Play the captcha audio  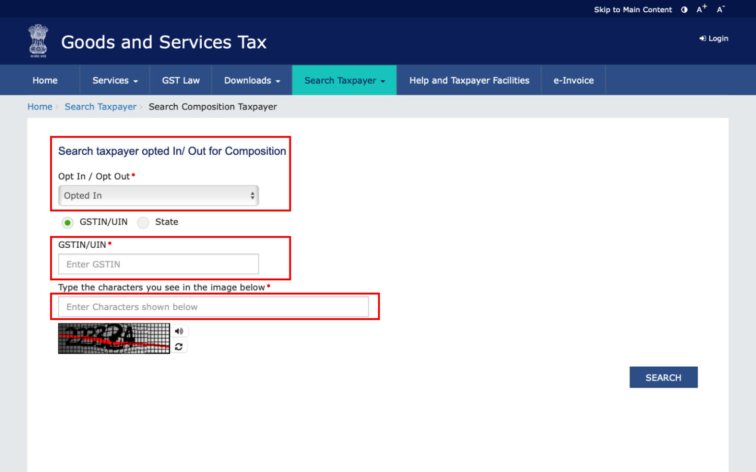(179, 331)
